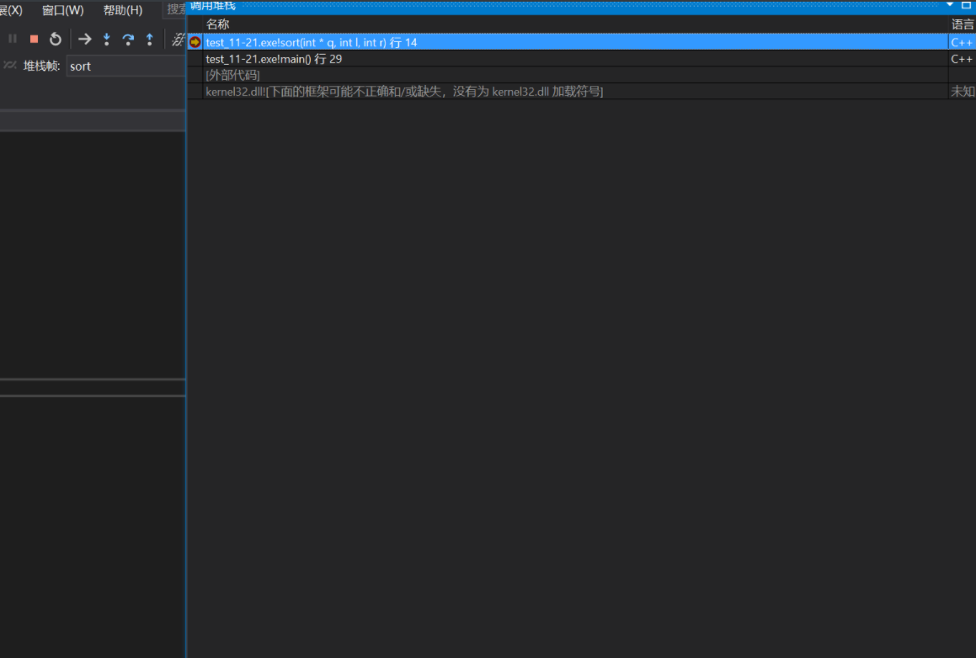
Task: Open the partly visible 扩展(X) menu
Action: [11, 10]
